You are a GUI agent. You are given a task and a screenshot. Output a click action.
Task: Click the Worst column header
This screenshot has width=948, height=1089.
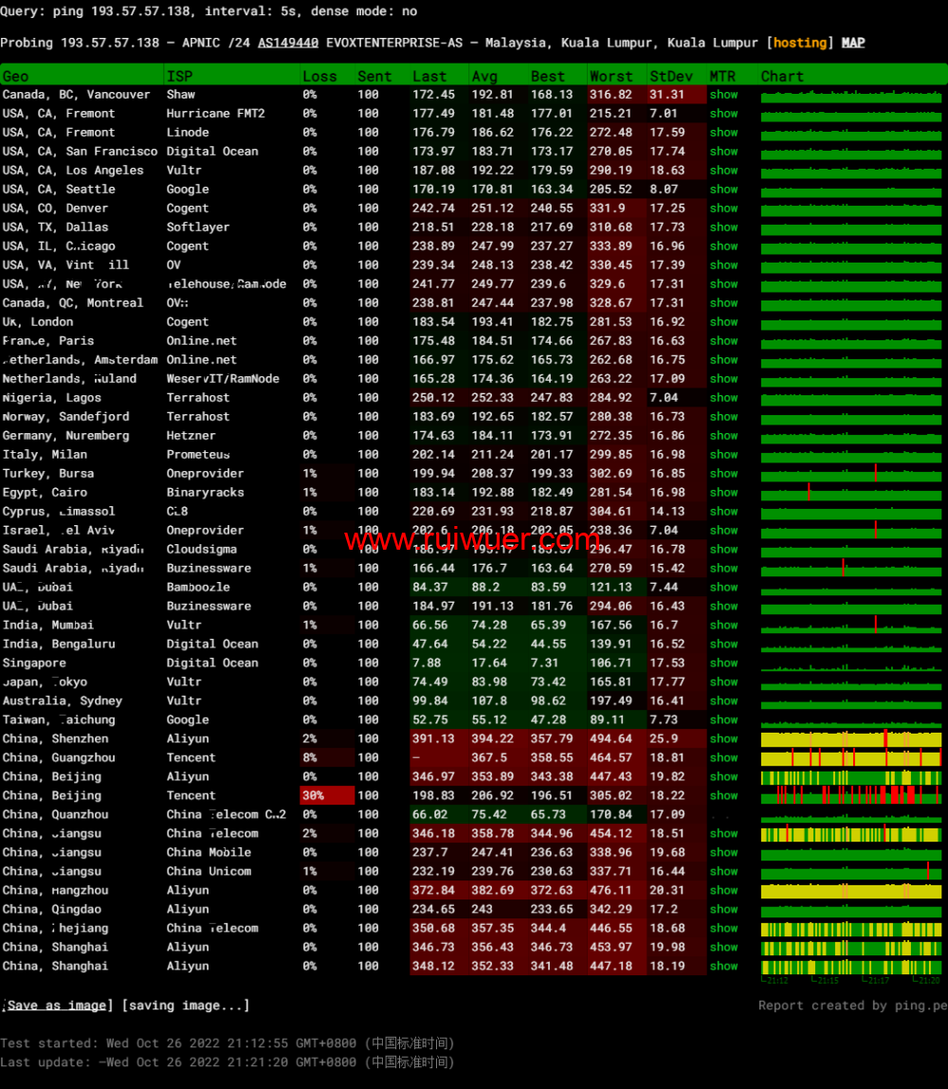[x=611, y=76]
